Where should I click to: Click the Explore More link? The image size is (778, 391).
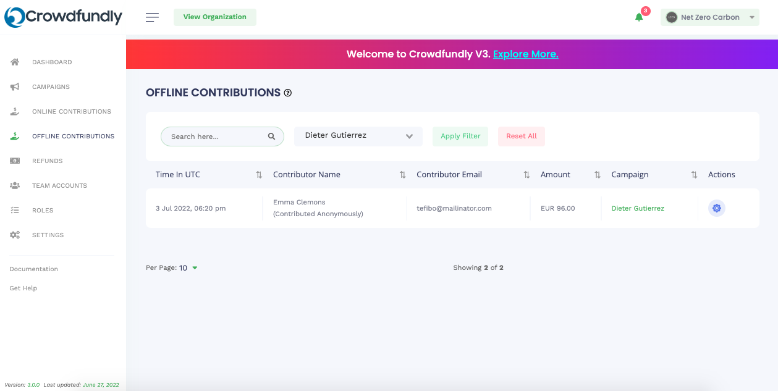pos(525,54)
